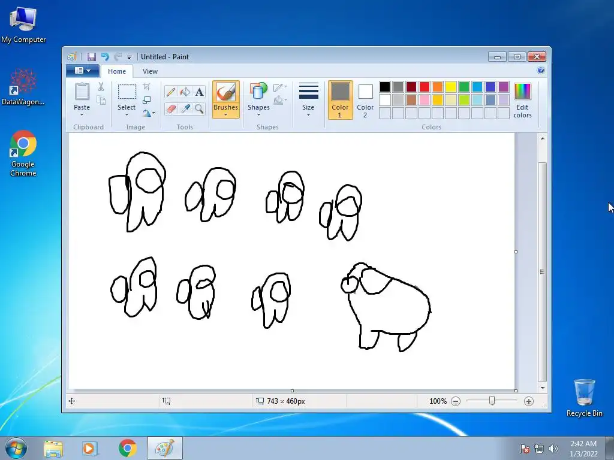Switch to the View ribbon tab
Screen dimensions: 614x460
pyautogui.click(x=150, y=71)
